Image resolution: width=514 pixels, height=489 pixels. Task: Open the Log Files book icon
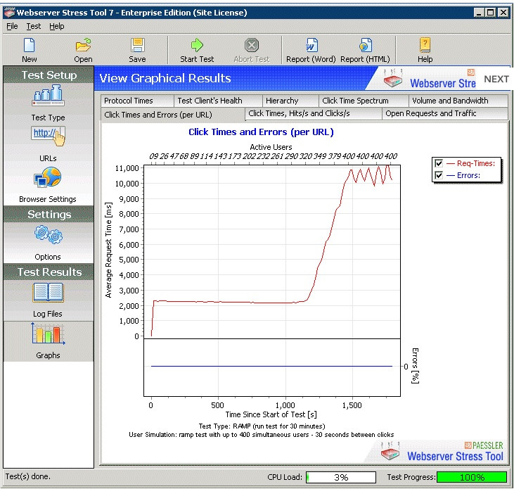pos(48,293)
